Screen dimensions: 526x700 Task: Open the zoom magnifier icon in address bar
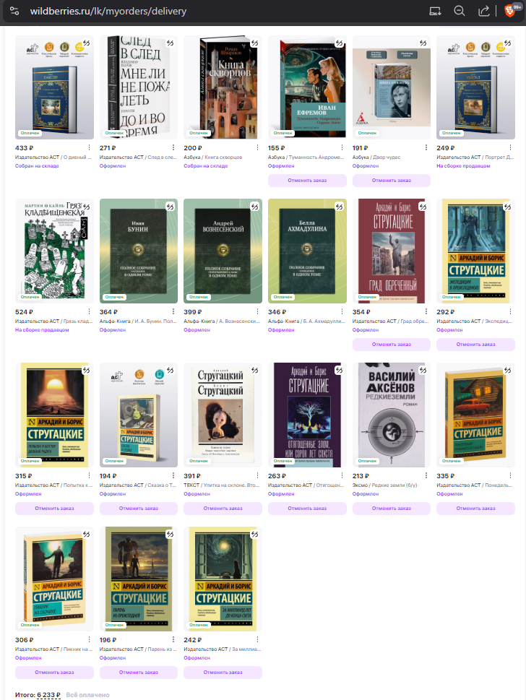[x=460, y=11]
